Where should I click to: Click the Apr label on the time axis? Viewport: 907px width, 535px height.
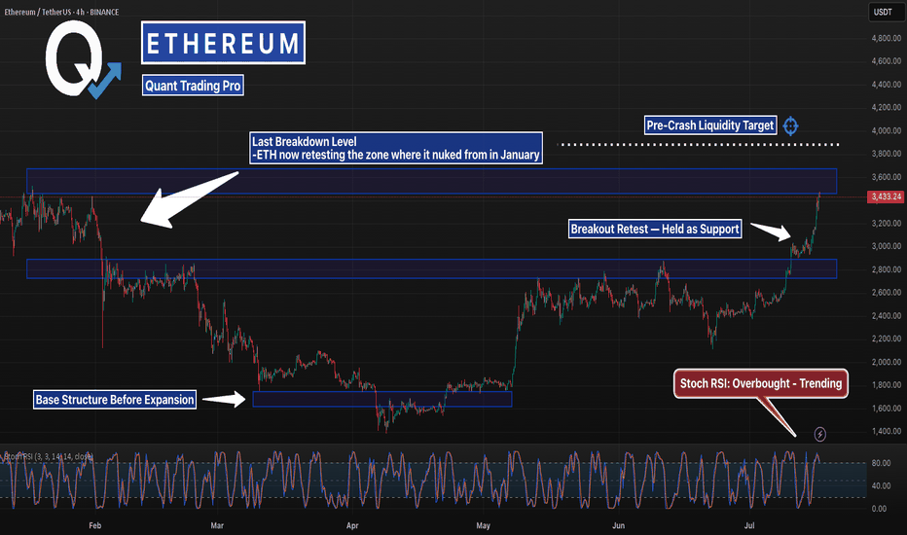(352, 525)
